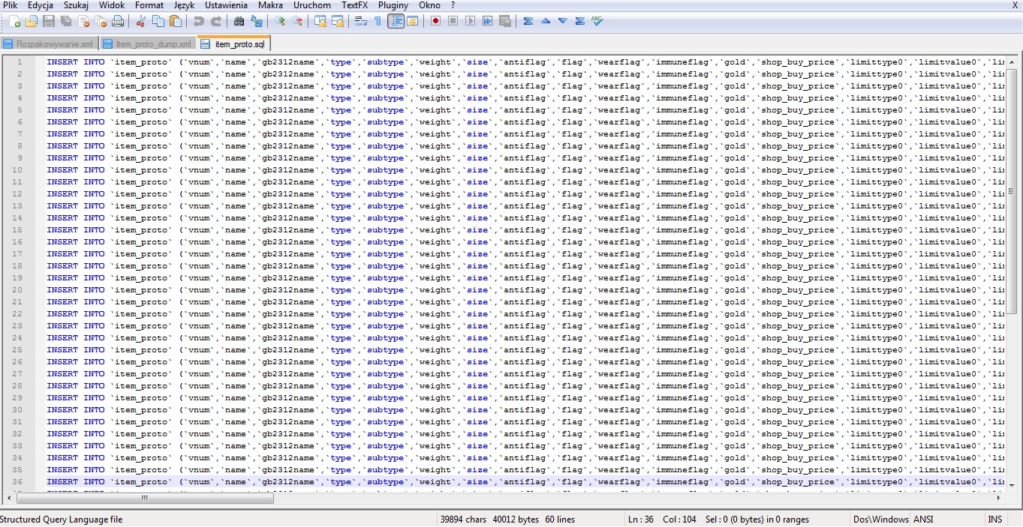This screenshot has width=1023, height=527.
Task: Zoom out of the text
Action: coord(296,21)
